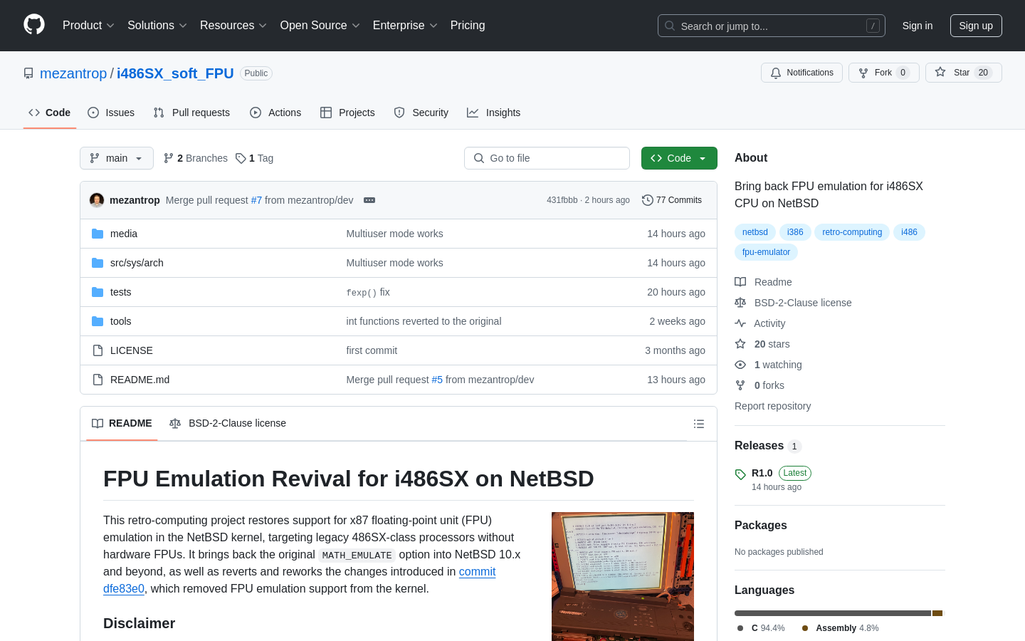Open the GitHub home logo
Screen dimensions: 1025x641
34,25
